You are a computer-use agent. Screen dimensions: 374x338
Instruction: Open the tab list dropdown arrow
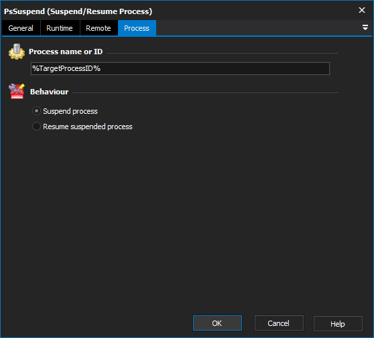(365, 27)
